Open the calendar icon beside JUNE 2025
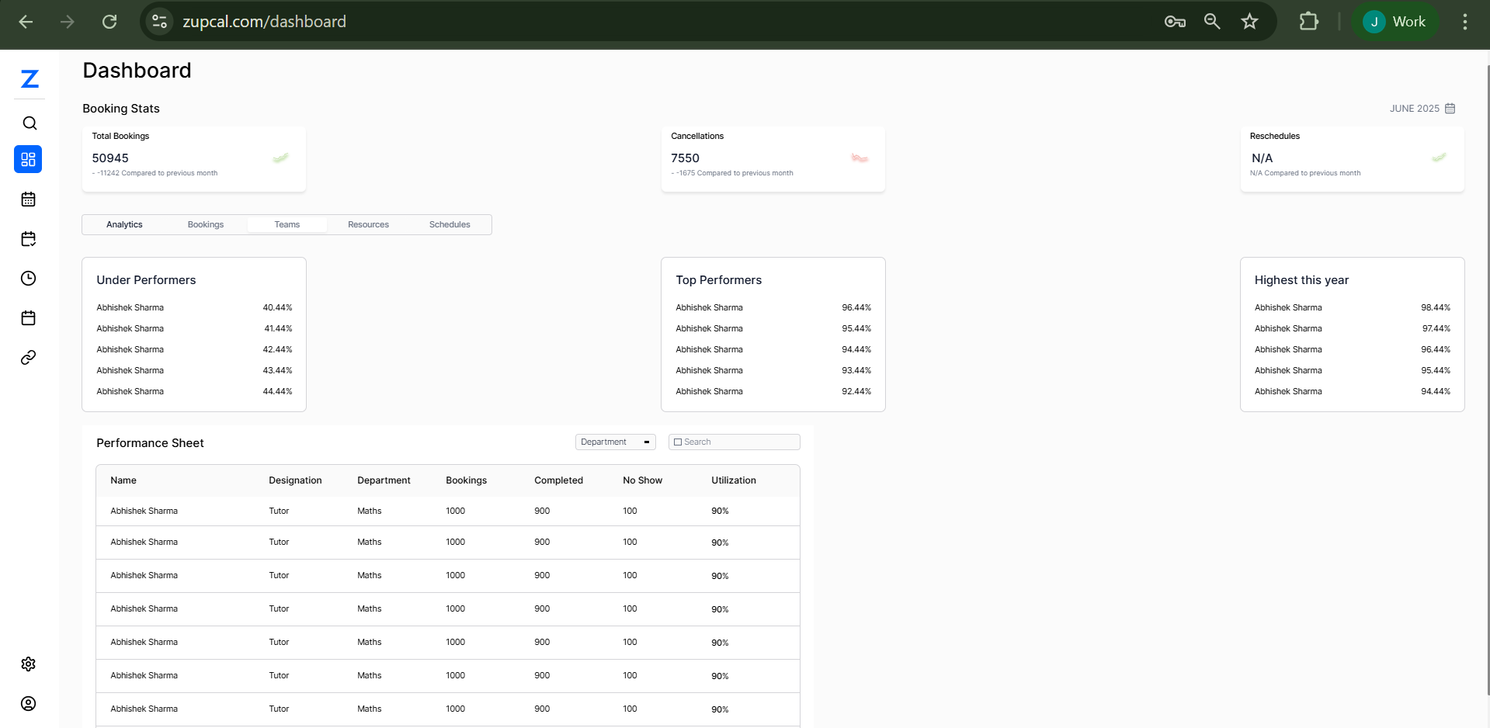 click(x=1450, y=109)
